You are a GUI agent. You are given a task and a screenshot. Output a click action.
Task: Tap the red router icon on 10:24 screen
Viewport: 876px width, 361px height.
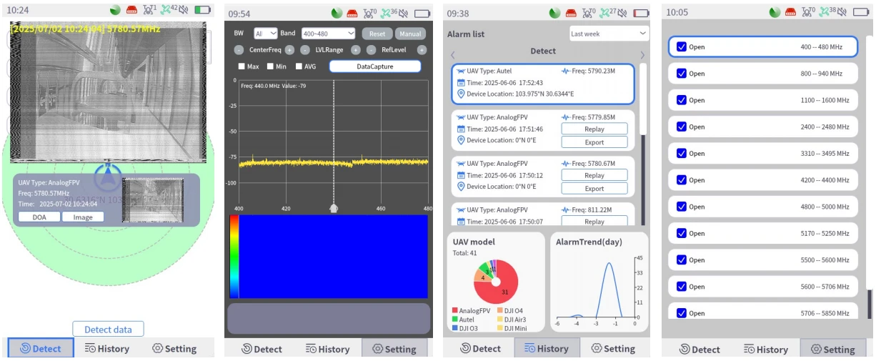[131, 11]
